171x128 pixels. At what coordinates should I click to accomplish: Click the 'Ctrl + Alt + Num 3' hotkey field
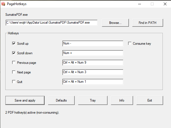93,72
